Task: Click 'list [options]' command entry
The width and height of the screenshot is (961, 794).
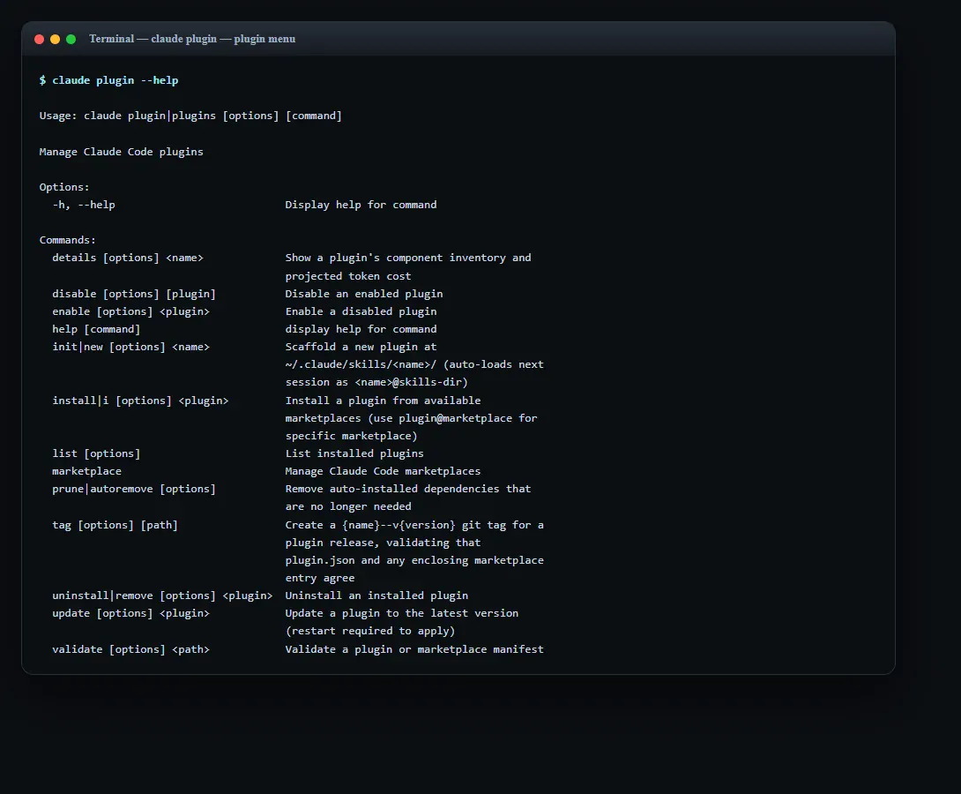Action: pos(96,453)
